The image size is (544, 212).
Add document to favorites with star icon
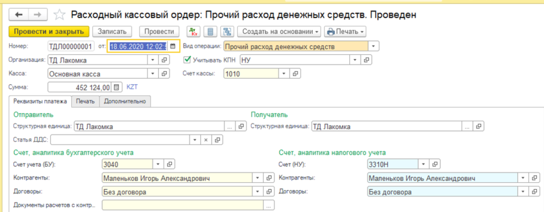pyautogui.click(x=60, y=15)
